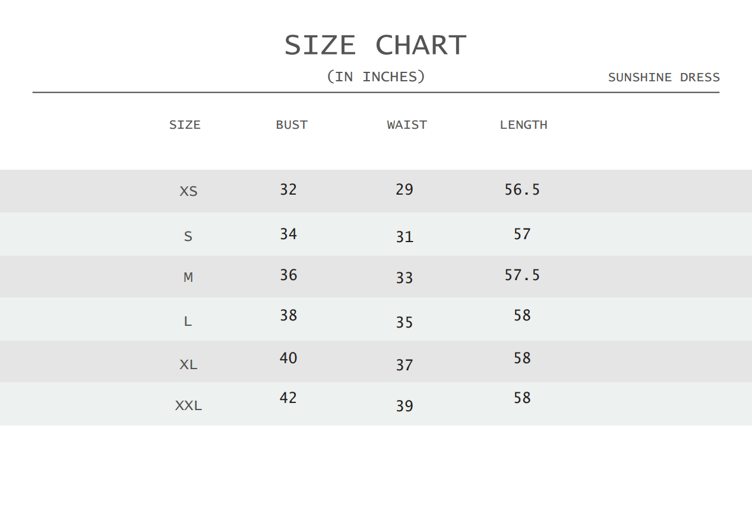Select the SIZE column header
The width and height of the screenshot is (752, 527).
point(185,125)
